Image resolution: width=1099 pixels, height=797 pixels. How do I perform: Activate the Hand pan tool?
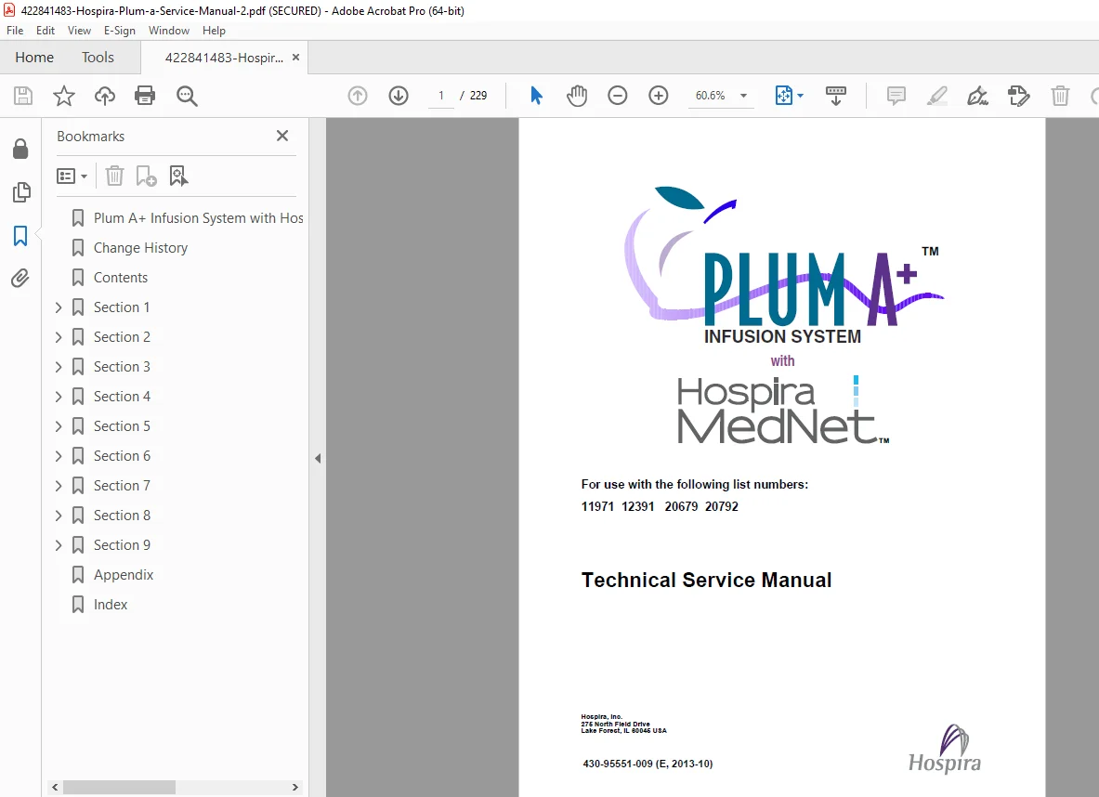tap(577, 96)
